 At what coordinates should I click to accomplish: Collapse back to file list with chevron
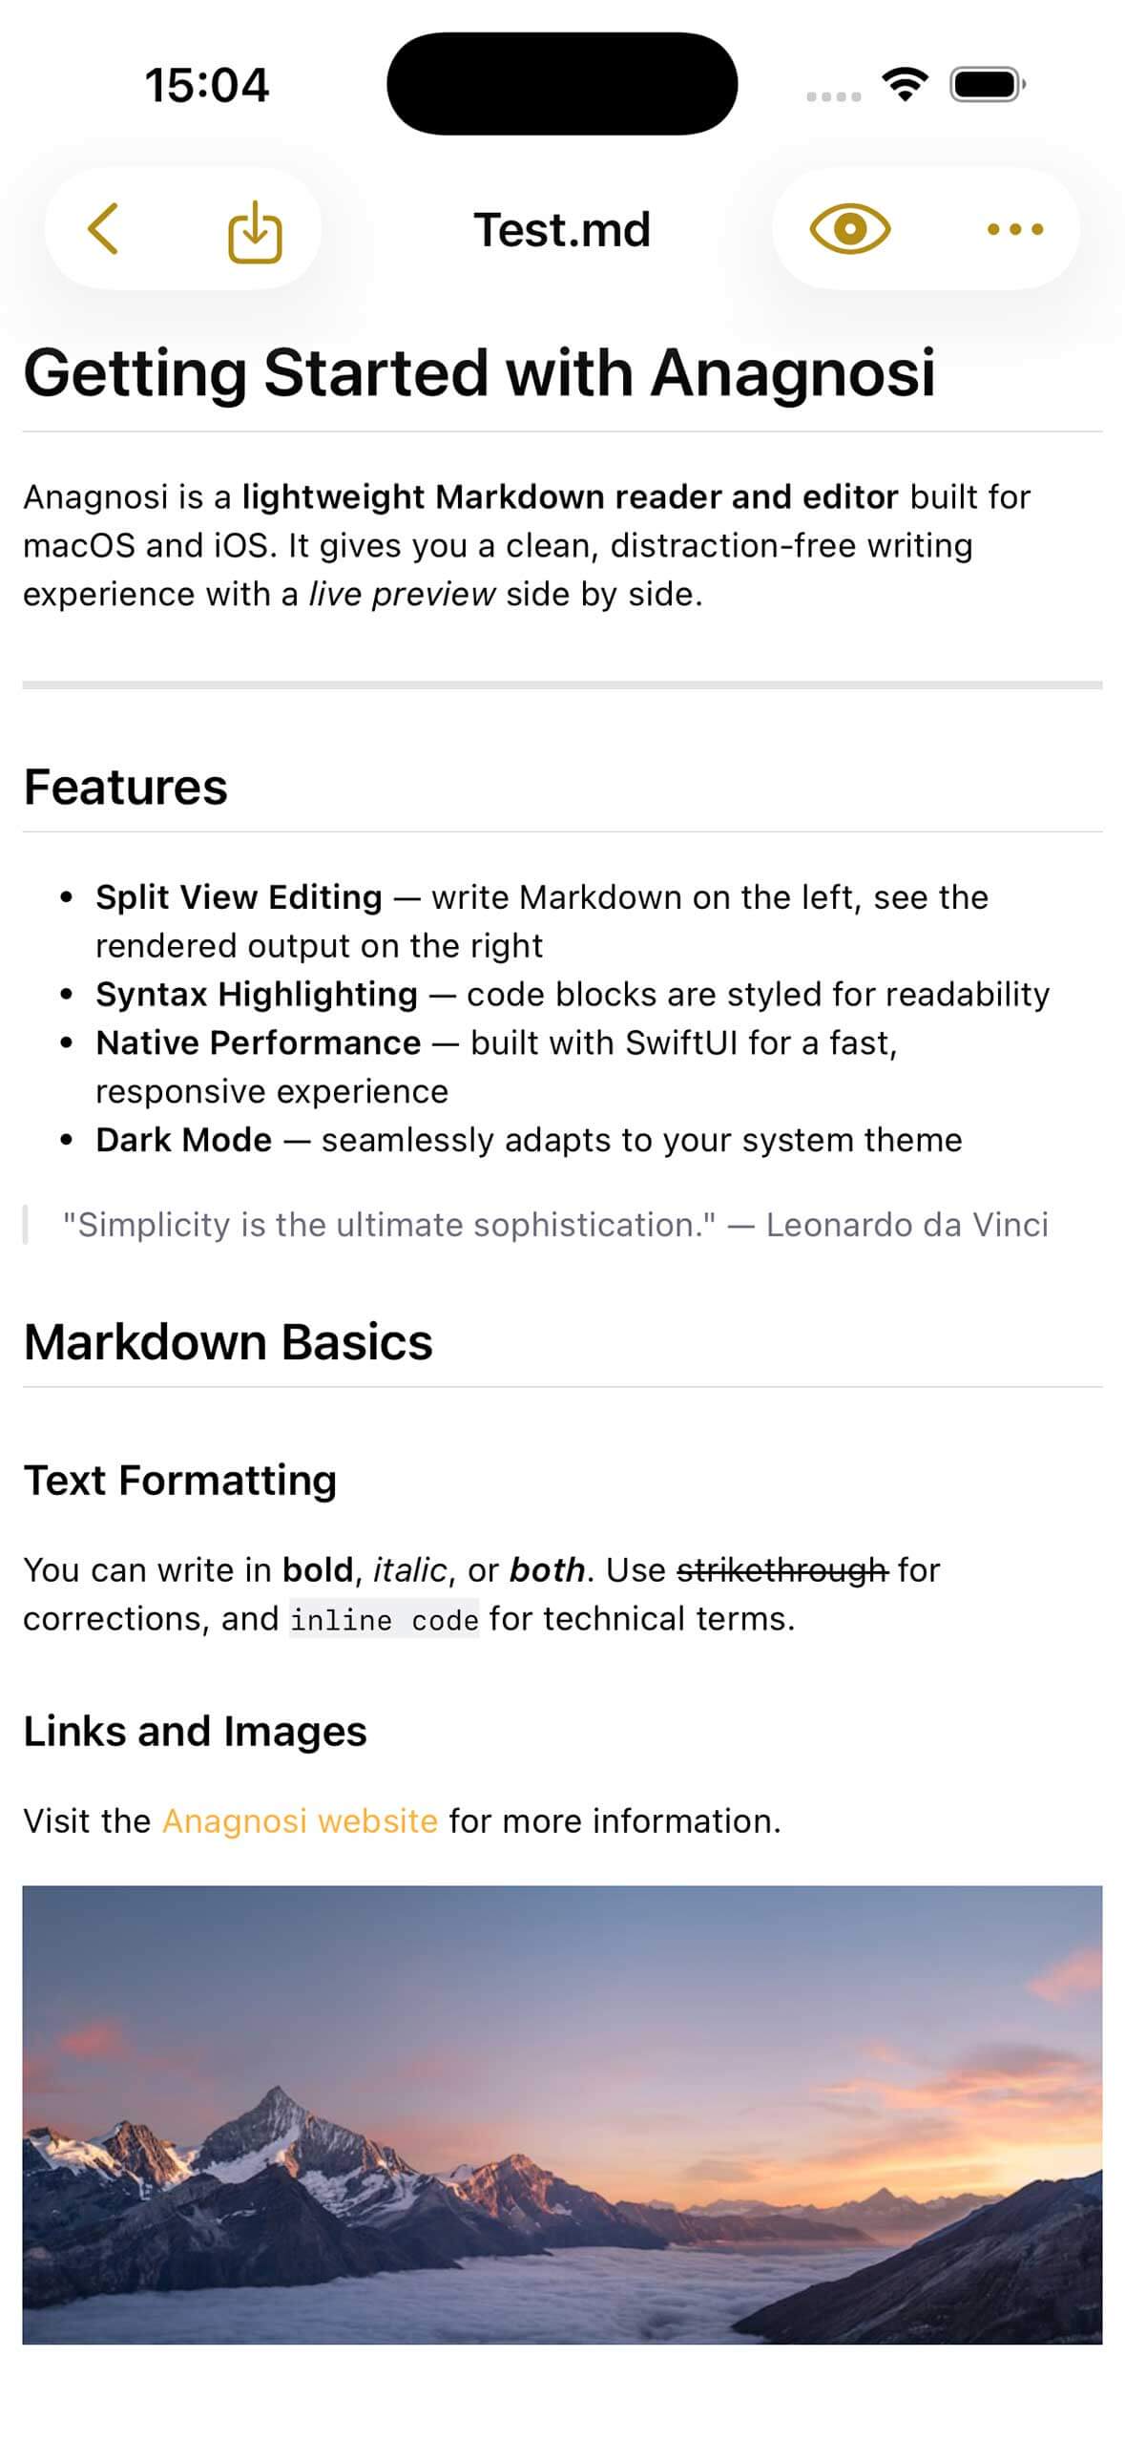coord(105,229)
